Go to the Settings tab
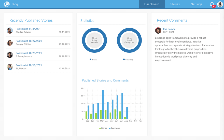224x140 pixels. (x=197, y=4)
